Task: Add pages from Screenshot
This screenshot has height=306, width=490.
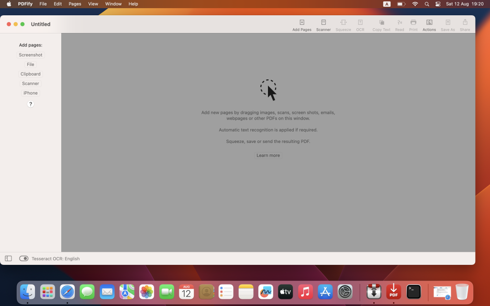Action: (30, 55)
